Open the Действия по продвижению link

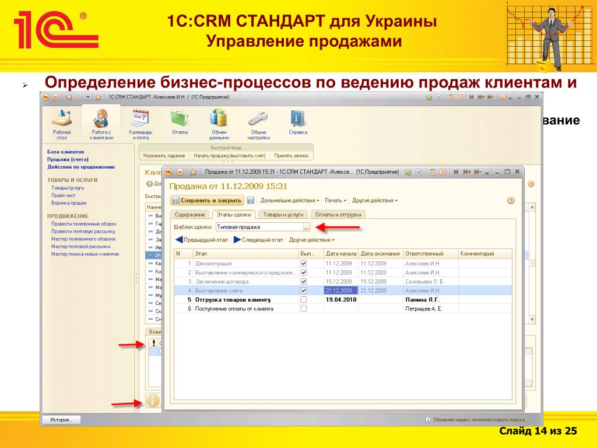pos(80,167)
